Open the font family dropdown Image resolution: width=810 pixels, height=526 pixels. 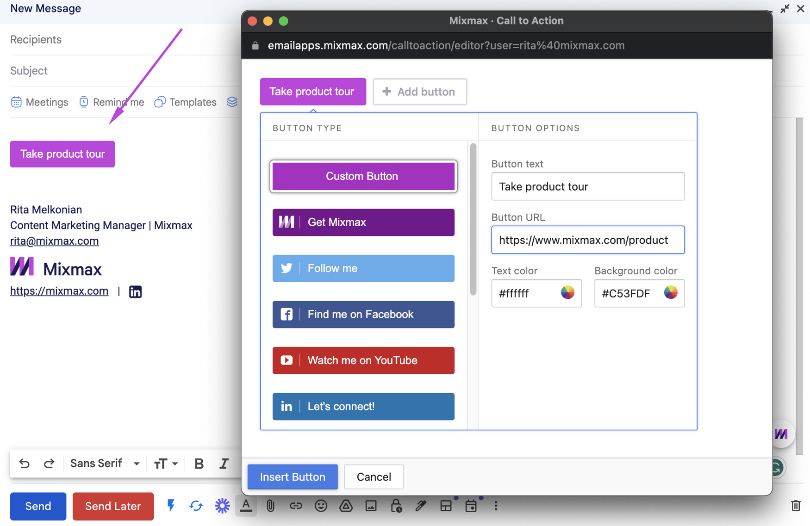point(104,463)
